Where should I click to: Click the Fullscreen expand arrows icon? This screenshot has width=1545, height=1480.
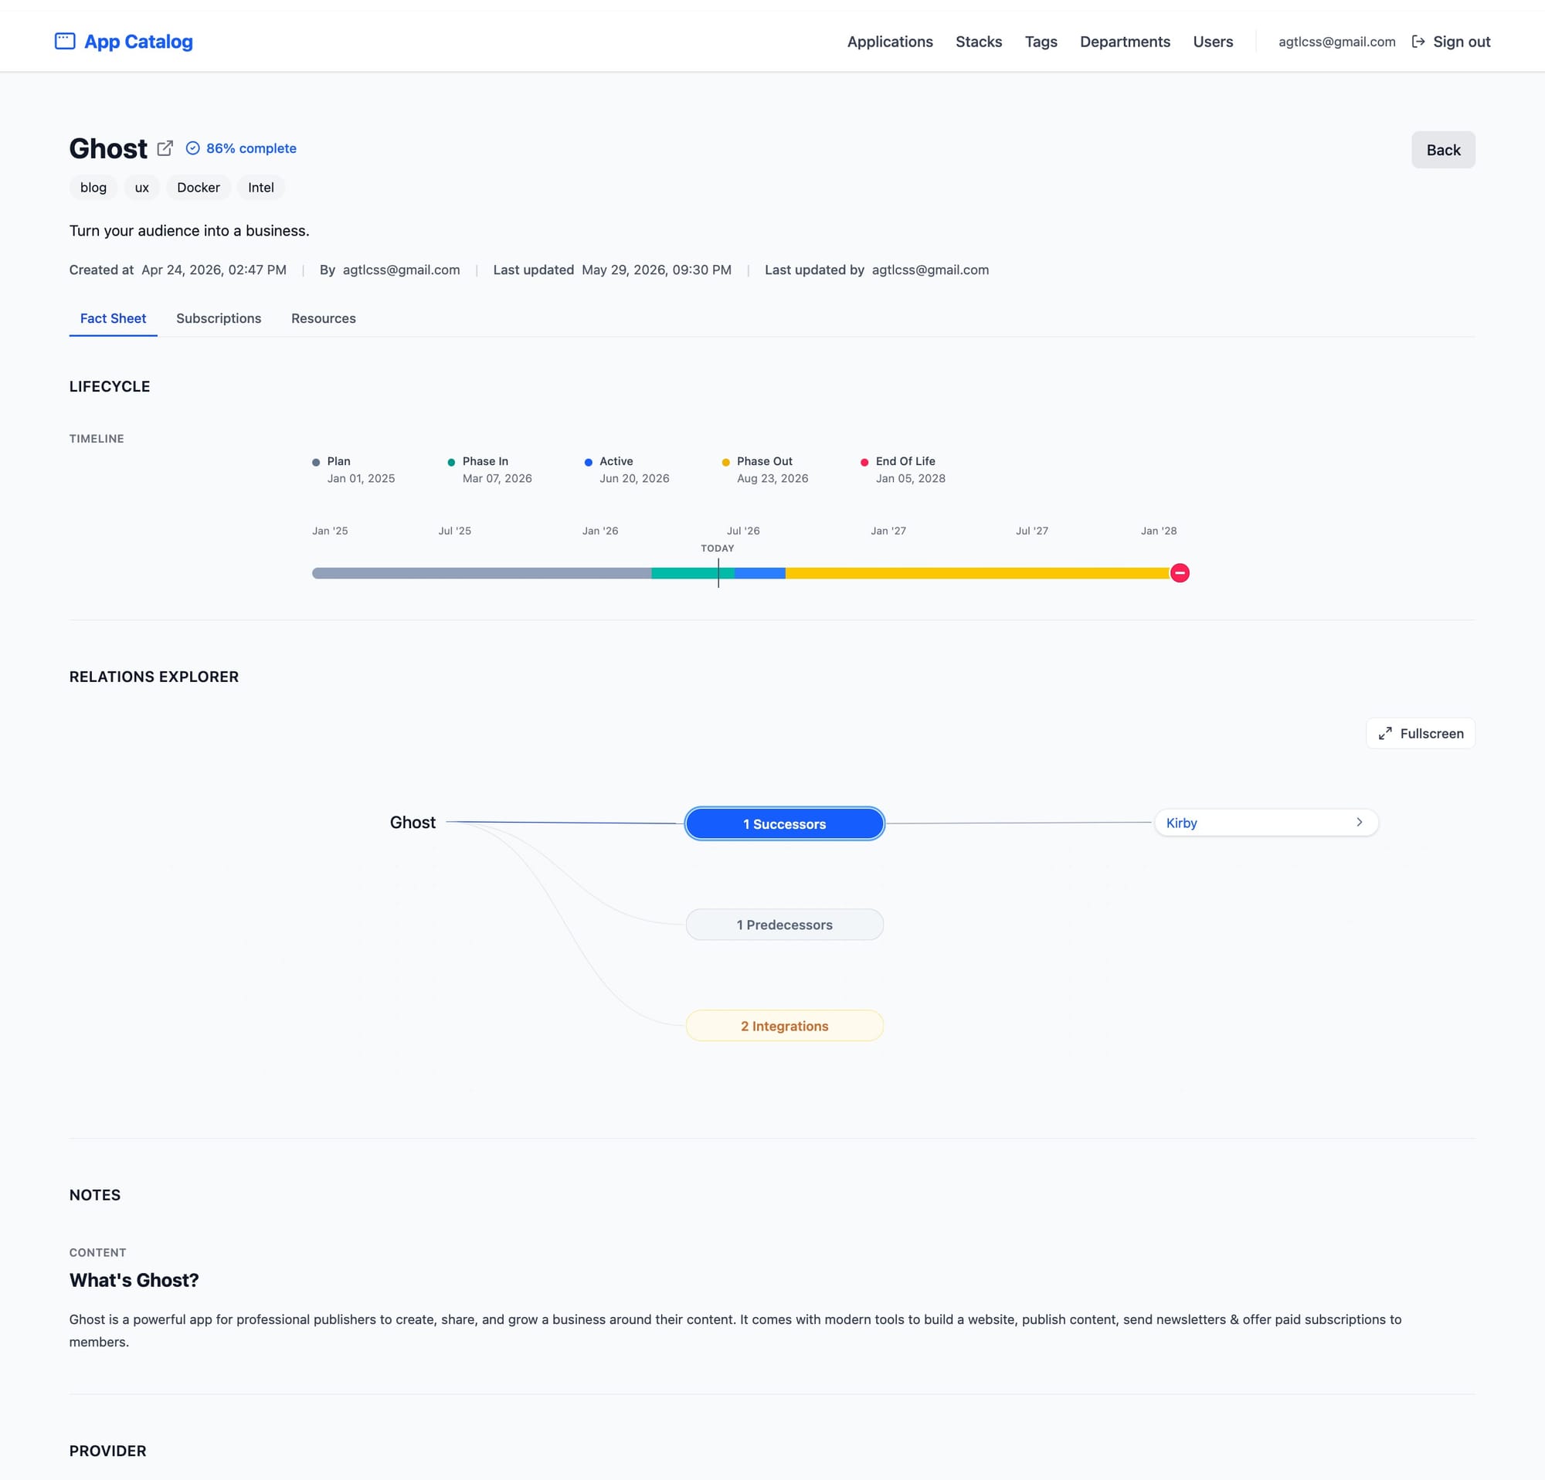[1385, 734]
